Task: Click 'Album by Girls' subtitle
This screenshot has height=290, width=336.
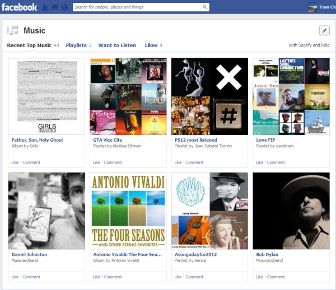Action: (25, 146)
